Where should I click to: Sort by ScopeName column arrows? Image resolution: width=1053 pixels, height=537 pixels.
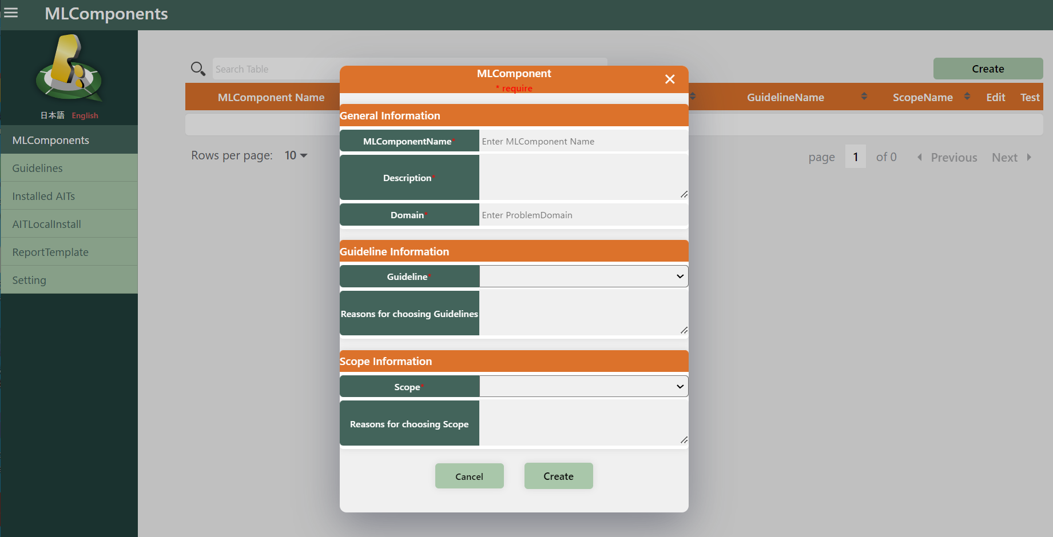tap(967, 97)
